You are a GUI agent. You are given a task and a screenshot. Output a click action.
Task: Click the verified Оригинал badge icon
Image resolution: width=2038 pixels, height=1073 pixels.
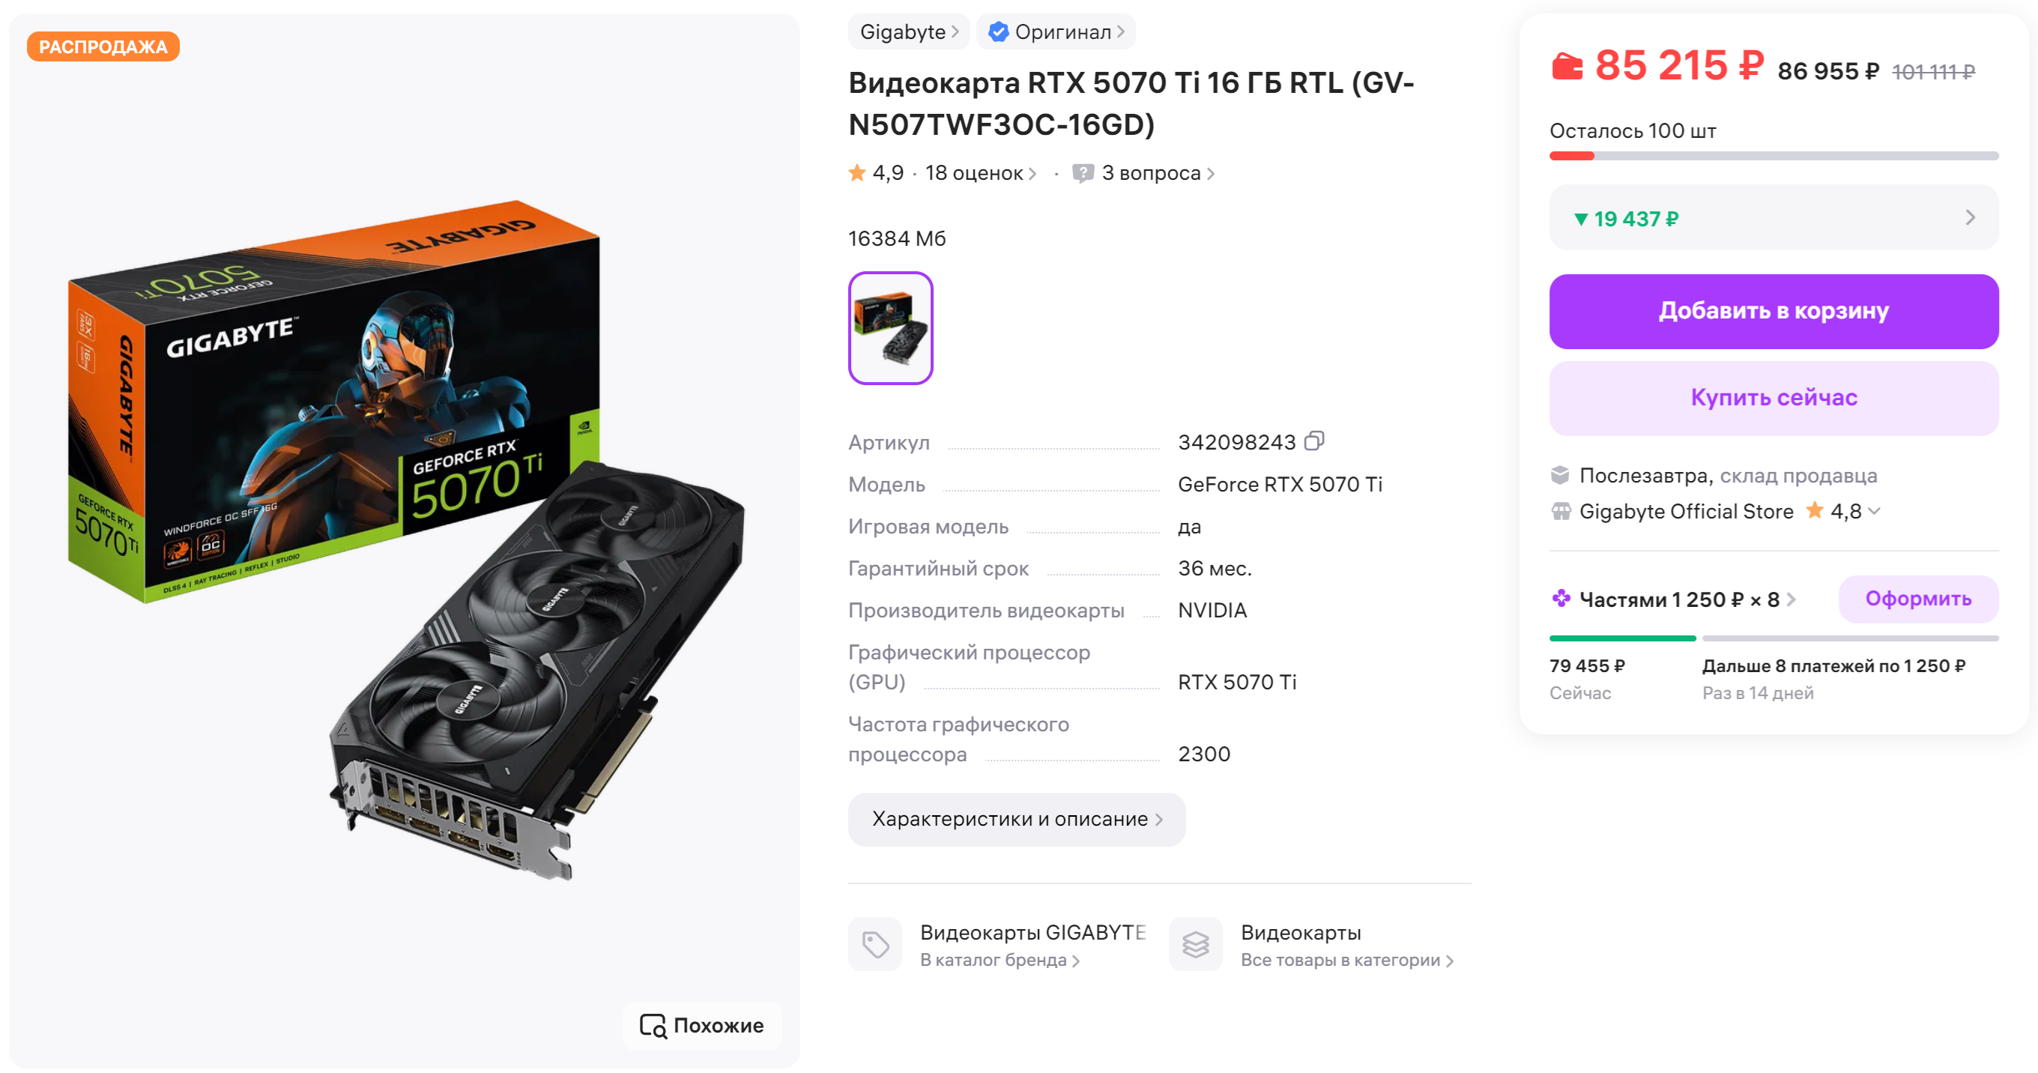999,31
